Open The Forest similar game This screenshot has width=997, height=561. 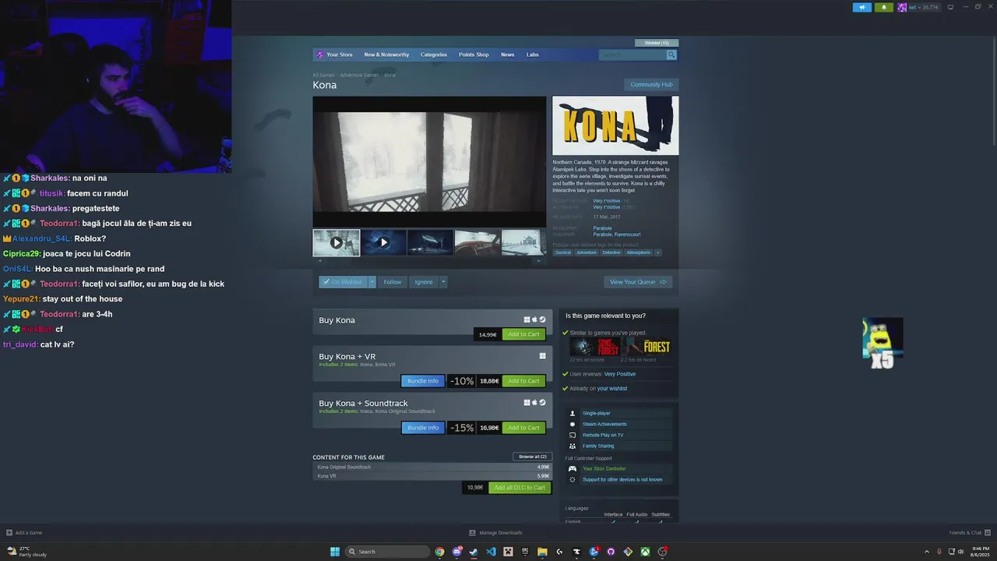(x=646, y=347)
